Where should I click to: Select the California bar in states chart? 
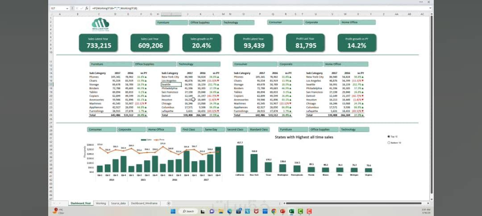click(240, 159)
